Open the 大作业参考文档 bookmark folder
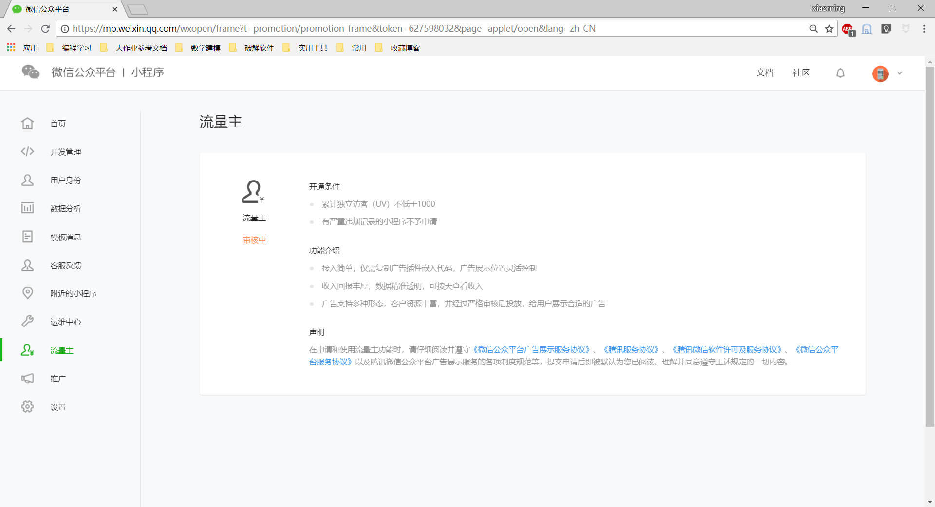 (x=133, y=48)
